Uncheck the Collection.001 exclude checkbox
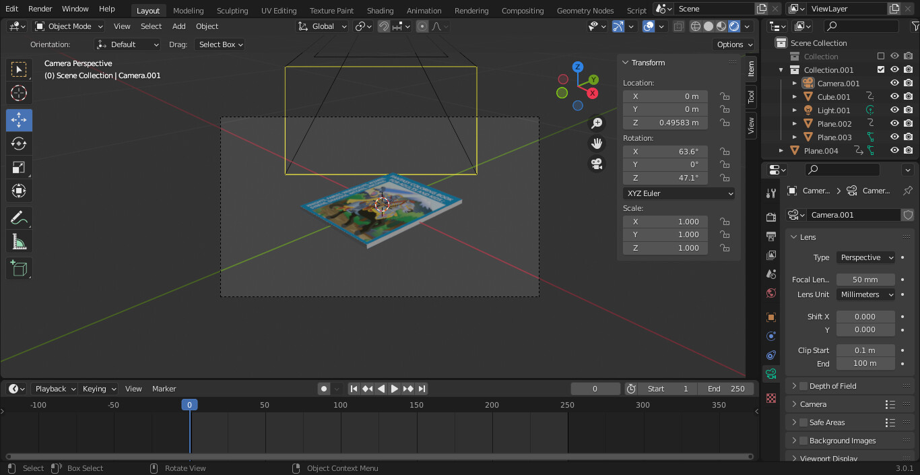 (880, 69)
